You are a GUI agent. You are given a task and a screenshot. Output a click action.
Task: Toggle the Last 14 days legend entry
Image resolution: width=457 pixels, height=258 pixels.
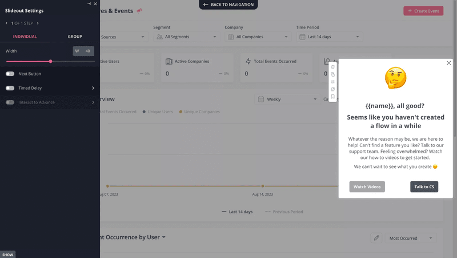(237, 212)
